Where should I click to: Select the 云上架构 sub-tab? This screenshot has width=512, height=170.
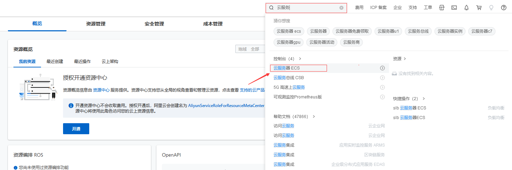110,62
